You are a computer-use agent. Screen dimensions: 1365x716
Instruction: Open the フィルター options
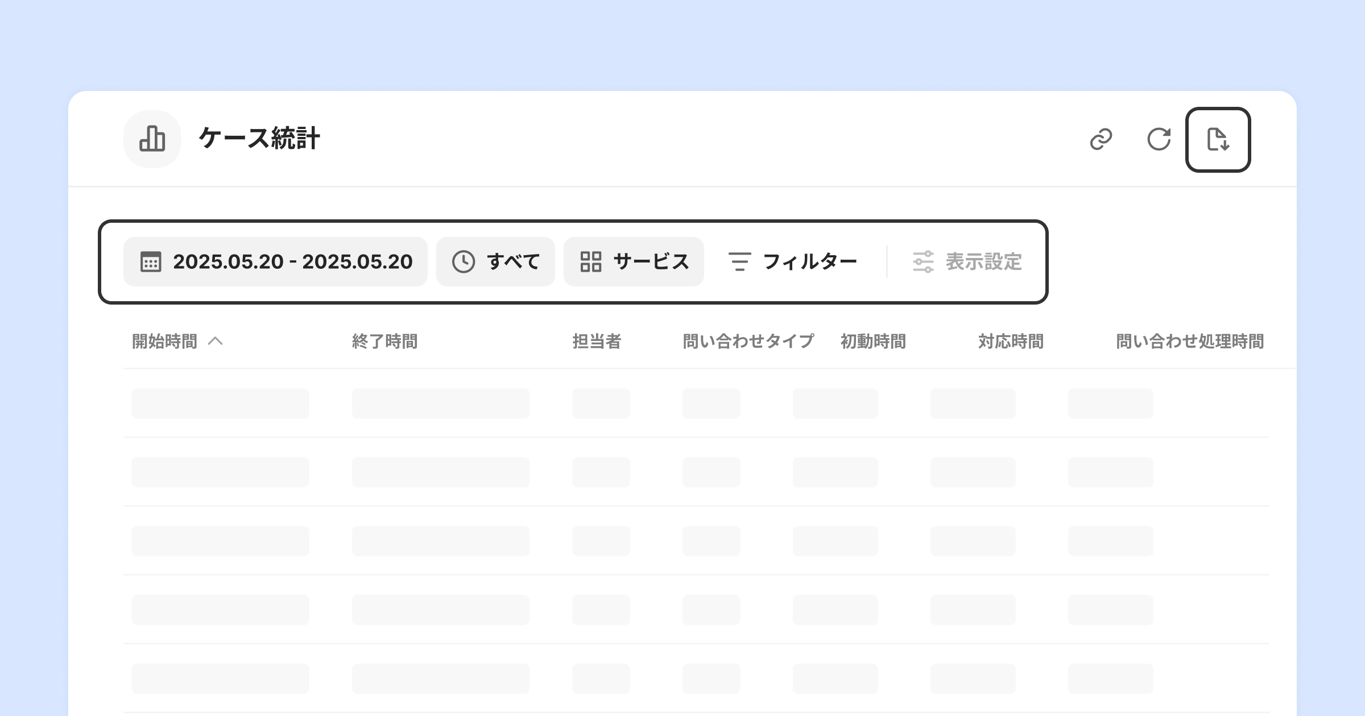pyautogui.click(x=810, y=262)
